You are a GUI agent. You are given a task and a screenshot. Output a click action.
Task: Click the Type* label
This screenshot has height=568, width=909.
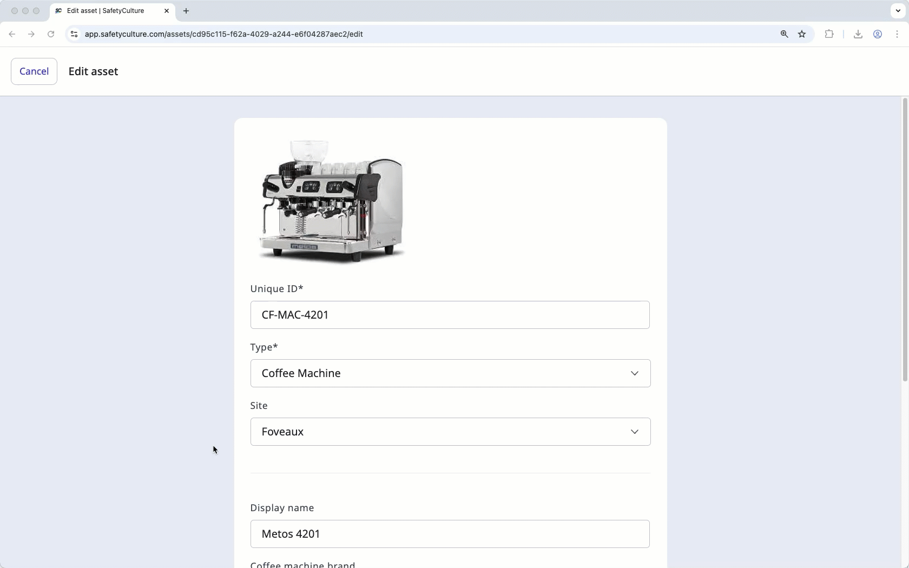click(x=264, y=347)
